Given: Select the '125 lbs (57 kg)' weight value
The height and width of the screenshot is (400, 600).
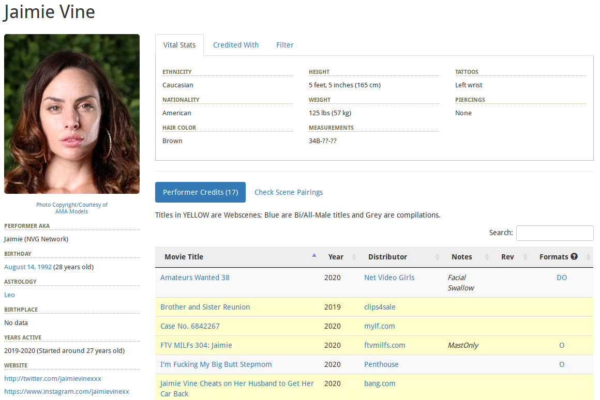Looking at the screenshot, I should point(330,113).
